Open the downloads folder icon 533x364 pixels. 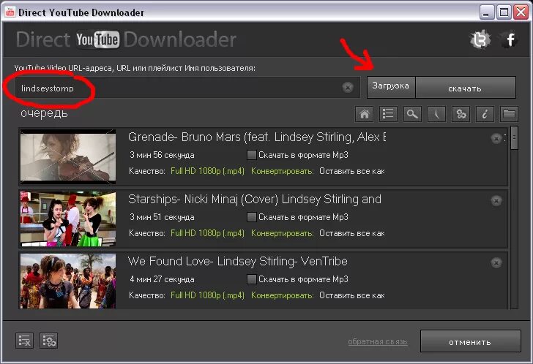(509, 113)
